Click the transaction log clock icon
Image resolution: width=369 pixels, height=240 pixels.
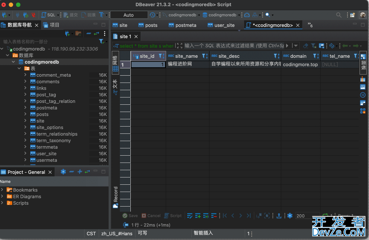(152, 15)
